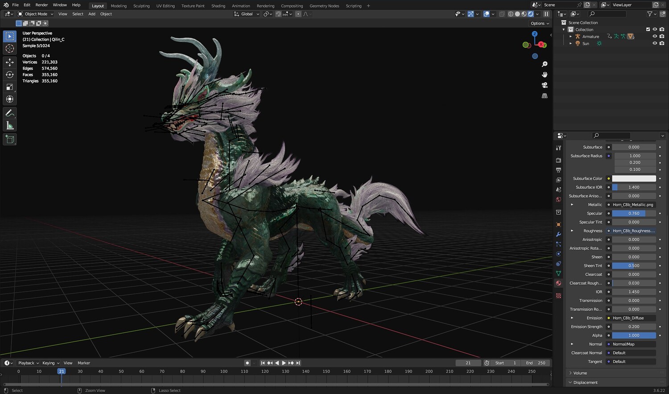Activate the Annotate tool
Viewport: 669px width, 394px height.
coord(10,113)
